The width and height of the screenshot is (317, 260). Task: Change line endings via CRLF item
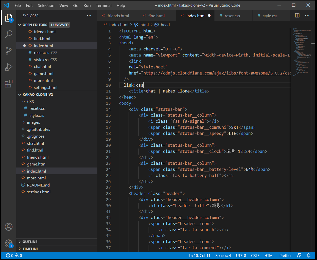click(x=255, y=255)
